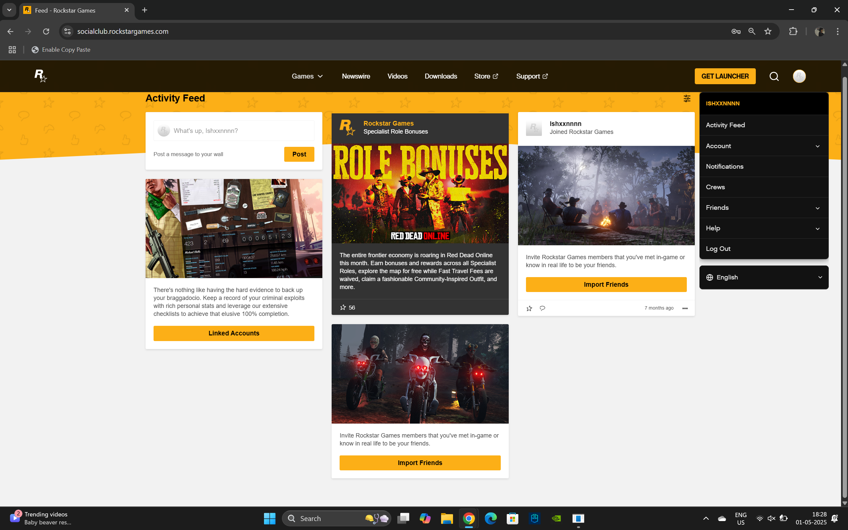Click the profile avatar in the header
This screenshot has width=848, height=530.
799,76
